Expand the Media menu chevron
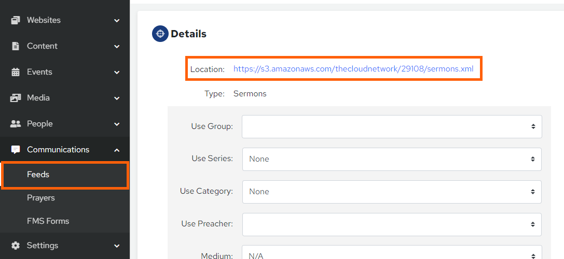 pos(117,98)
